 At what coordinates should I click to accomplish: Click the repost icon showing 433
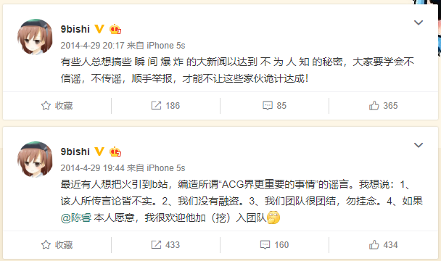tap(156, 245)
